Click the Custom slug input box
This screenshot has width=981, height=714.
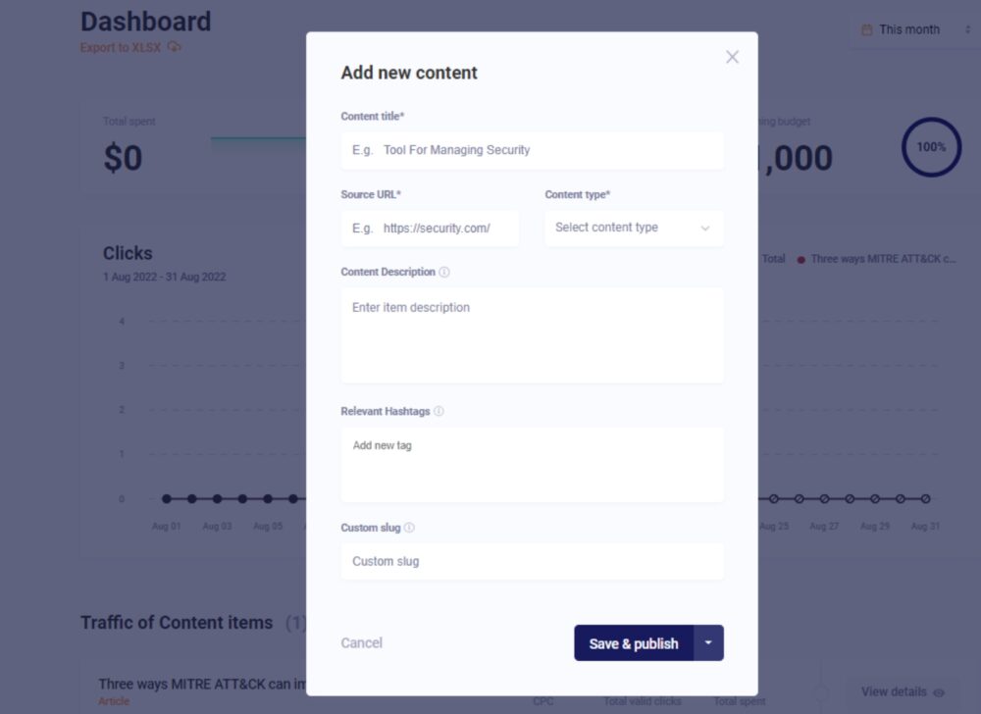click(x=532, y=562)
